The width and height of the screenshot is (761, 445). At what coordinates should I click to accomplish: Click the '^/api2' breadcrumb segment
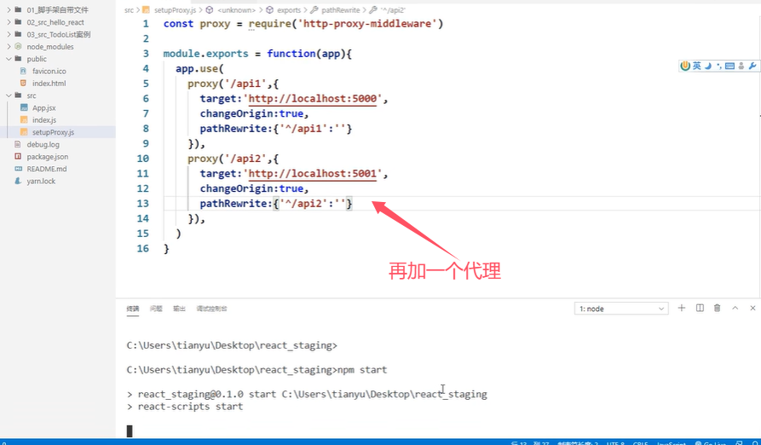pyautogui.click(x=393, y=9)
